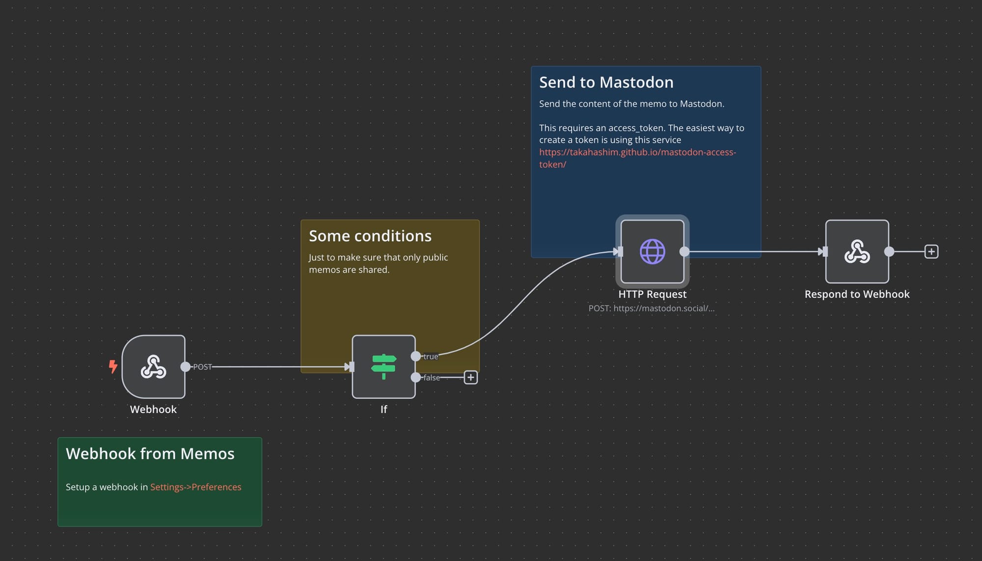982x561 pixels.
Task: Click the If node false output connector
Action: click(x=415, y=377)
